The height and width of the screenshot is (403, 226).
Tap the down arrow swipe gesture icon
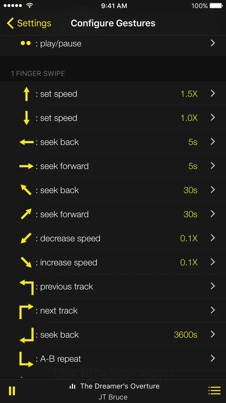tap(26, 118)
